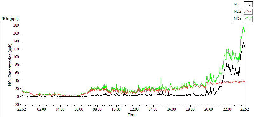Screen dimensions: 254x117
Task: Click the NOx green plot sample icon
Action: [248, 19]
